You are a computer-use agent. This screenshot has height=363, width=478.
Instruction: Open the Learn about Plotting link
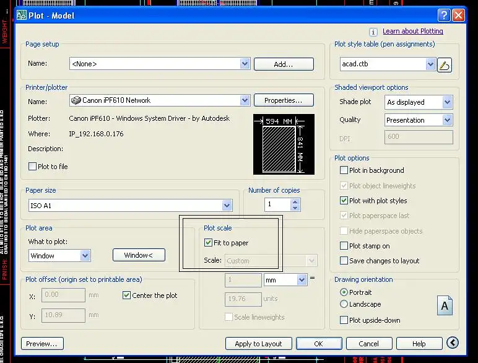pos(412,31)
